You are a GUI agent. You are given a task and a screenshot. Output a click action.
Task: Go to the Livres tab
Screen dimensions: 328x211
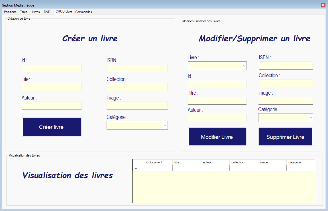click(x=36, y=12)
